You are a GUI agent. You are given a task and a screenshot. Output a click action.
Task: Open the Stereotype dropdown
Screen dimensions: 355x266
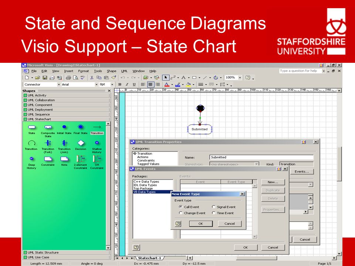coord(257,164)
